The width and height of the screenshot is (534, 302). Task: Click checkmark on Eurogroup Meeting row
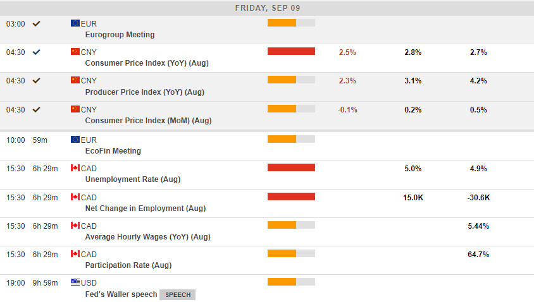pyautogui.click(x=37, y=23)
